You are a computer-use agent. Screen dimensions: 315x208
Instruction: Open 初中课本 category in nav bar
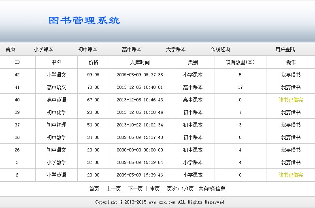[x=88, y=49]
